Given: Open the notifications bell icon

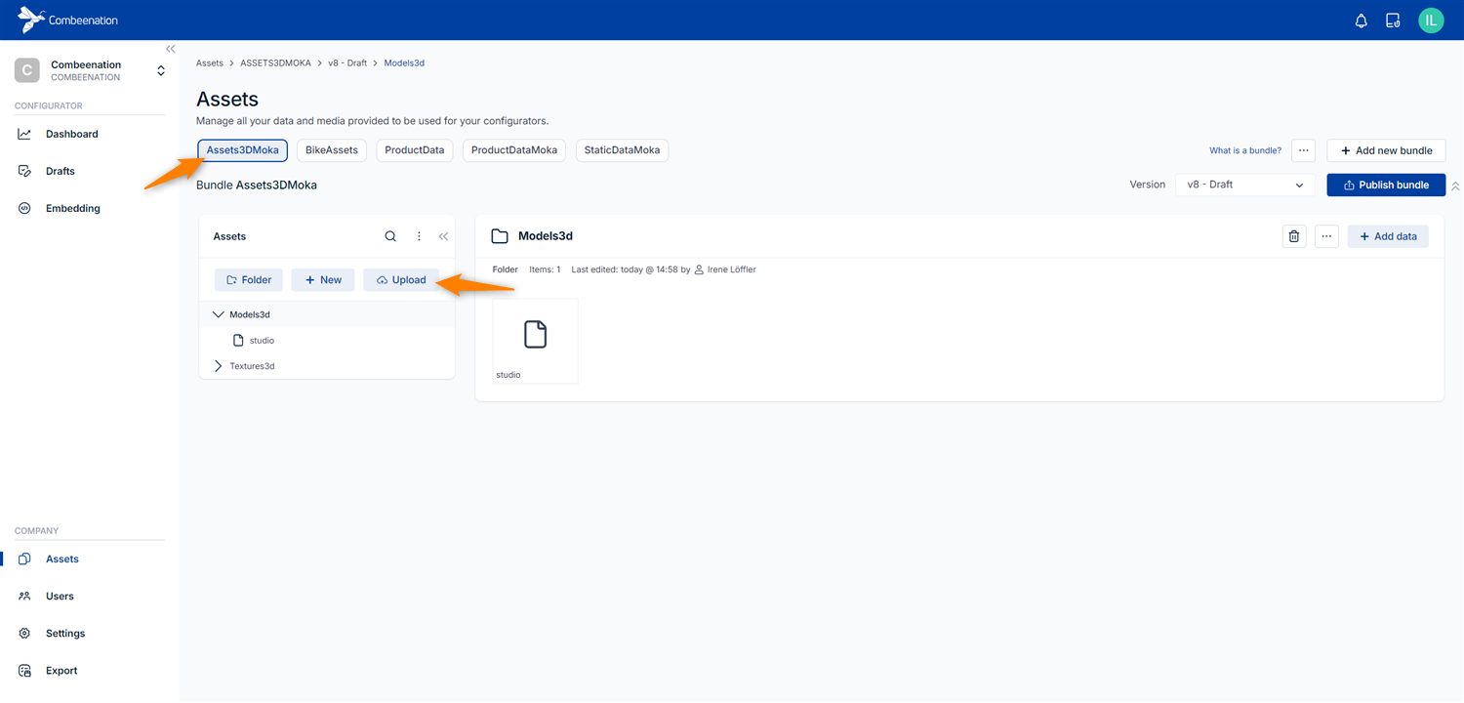Looking at the screenshot, I should pos(1361,21).
